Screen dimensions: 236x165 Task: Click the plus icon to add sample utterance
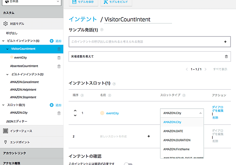pyautogui.click(x=225, y=41)
